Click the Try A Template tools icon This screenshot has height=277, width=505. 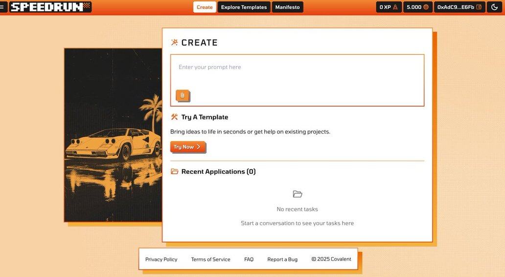[x=175, y=117]
